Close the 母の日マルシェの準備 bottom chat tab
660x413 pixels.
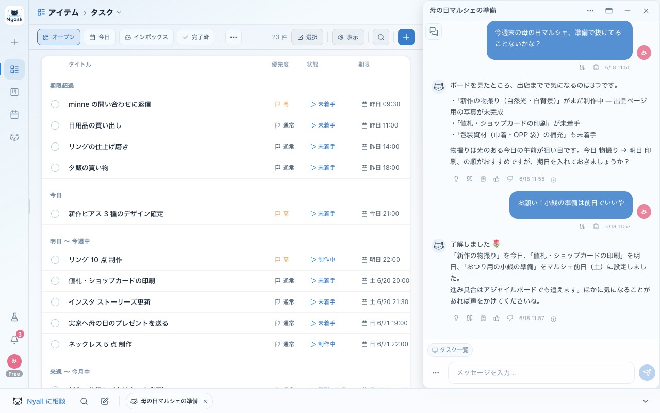tap(205, 401)
